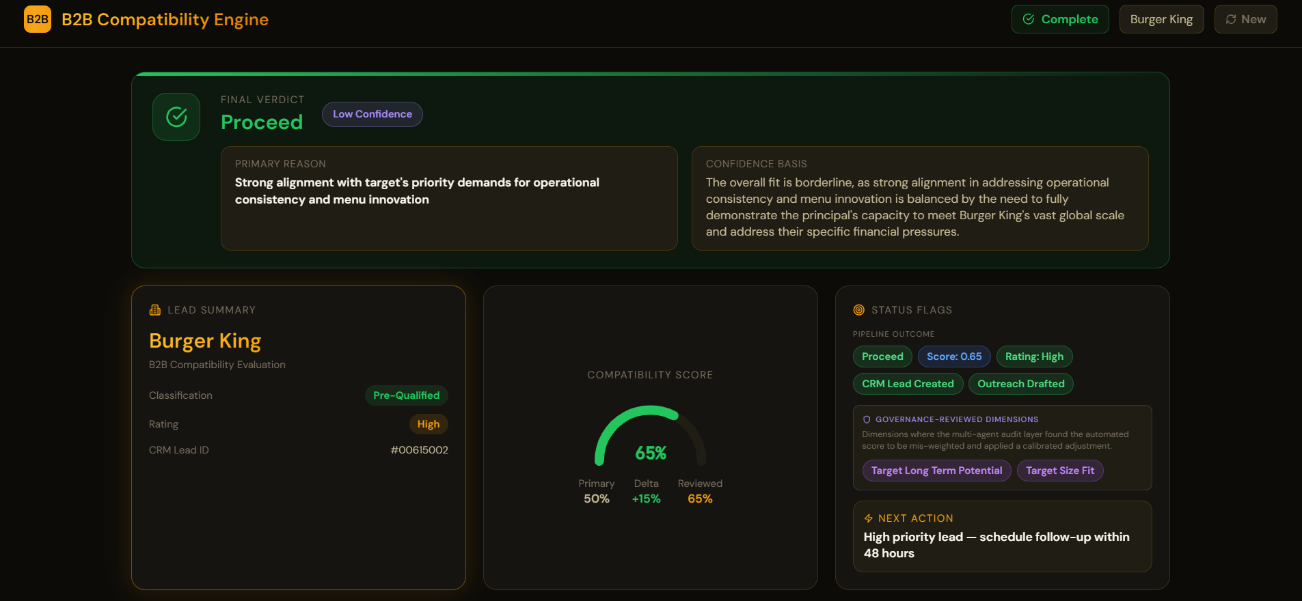Click the Outreach Drafted flag
1302x601 pixels.
pos(1021,384)
